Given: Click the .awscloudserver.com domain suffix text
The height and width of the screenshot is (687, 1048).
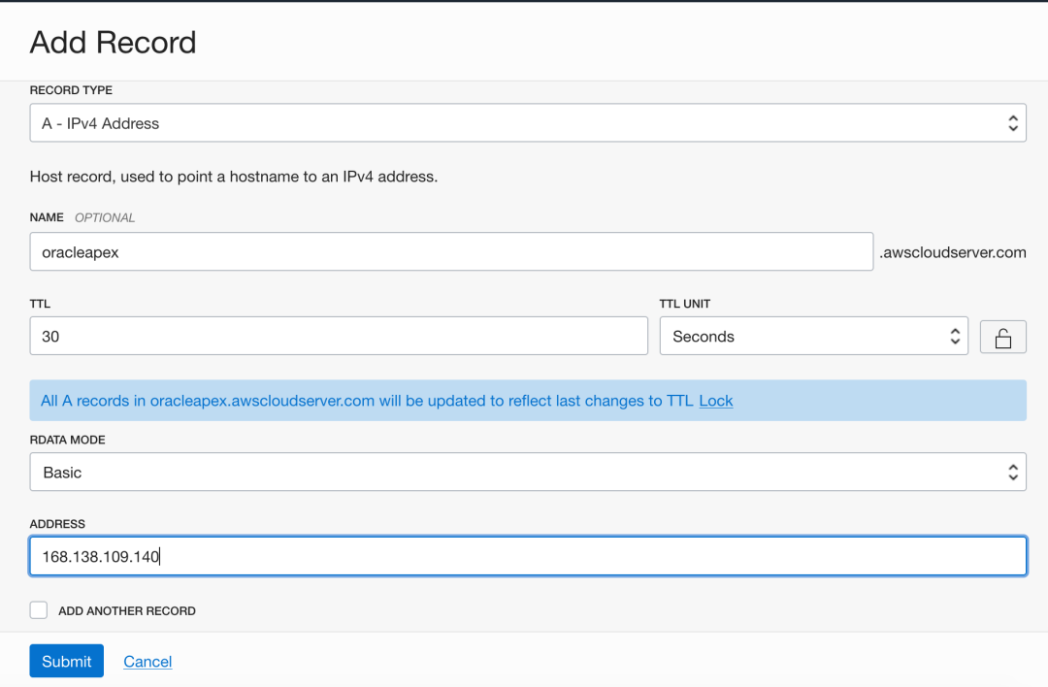Looking at the screenshot, I should tap(953, 252).
